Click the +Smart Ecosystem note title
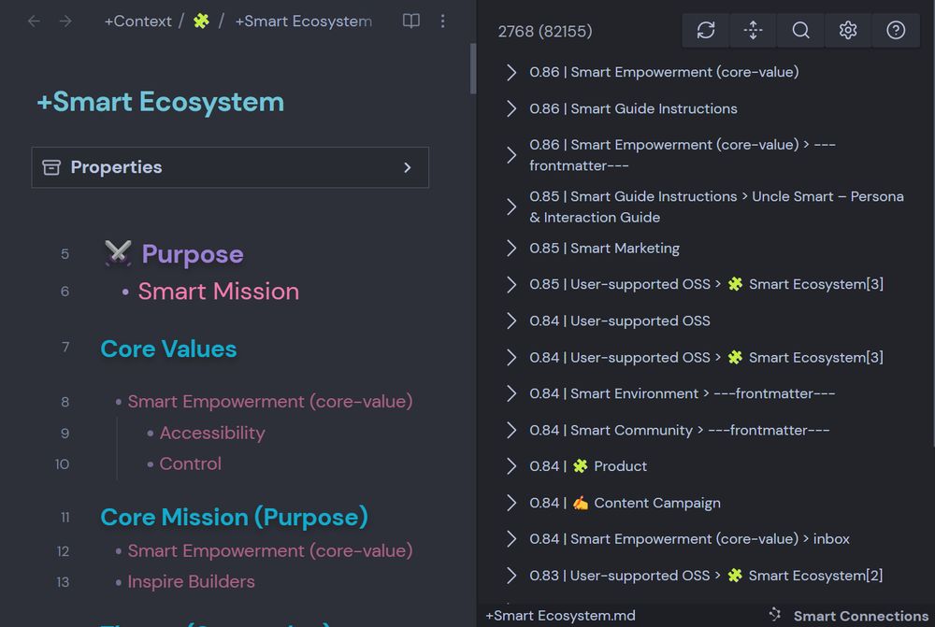The height and width of the screenshot is (627, 935). click(x=161, y=102)
